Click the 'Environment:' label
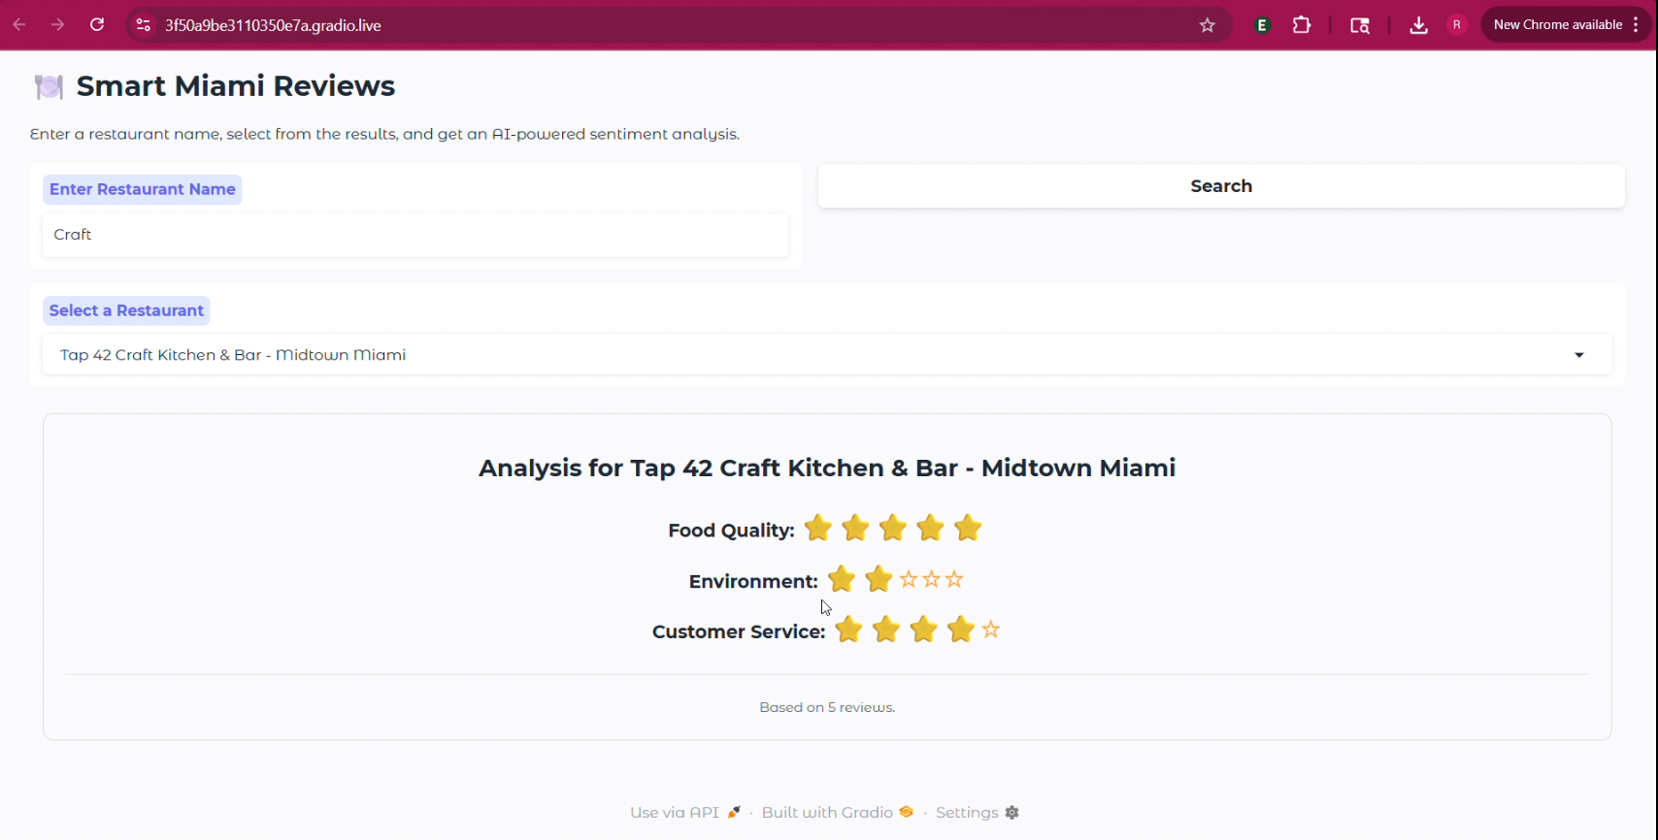 753,582
